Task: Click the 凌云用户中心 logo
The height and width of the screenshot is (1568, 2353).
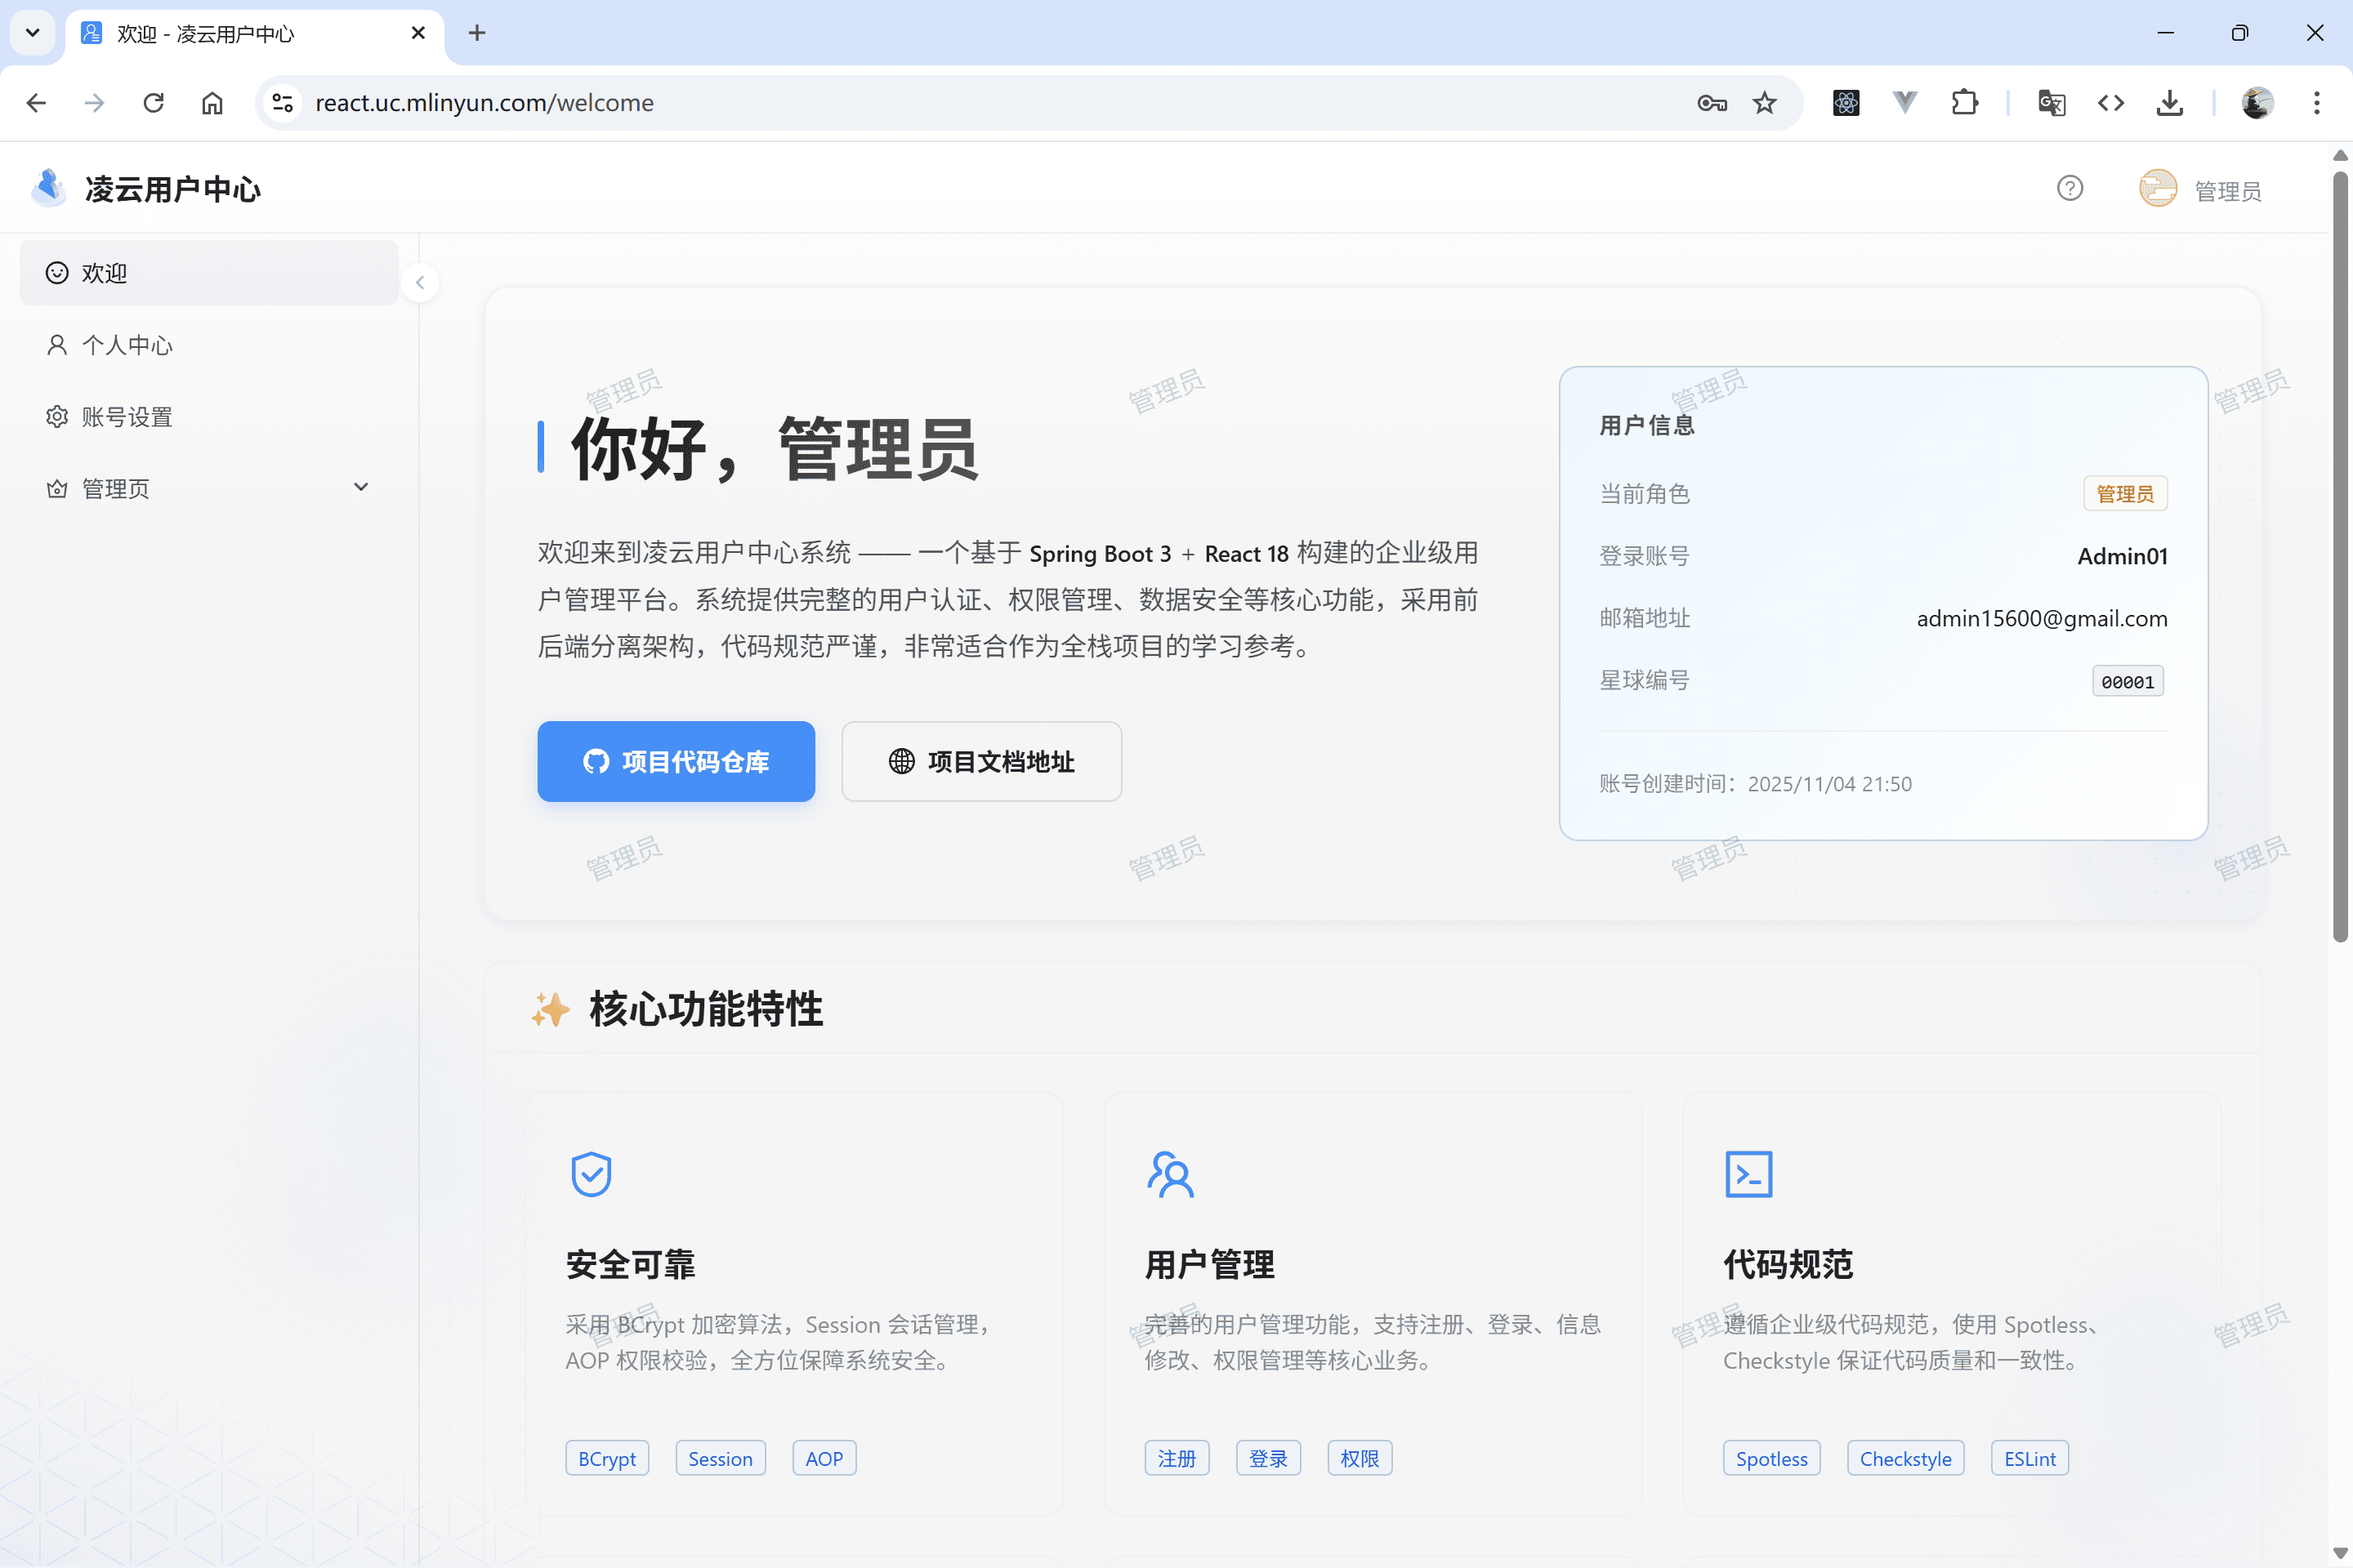Action: (x=146, y=189)
